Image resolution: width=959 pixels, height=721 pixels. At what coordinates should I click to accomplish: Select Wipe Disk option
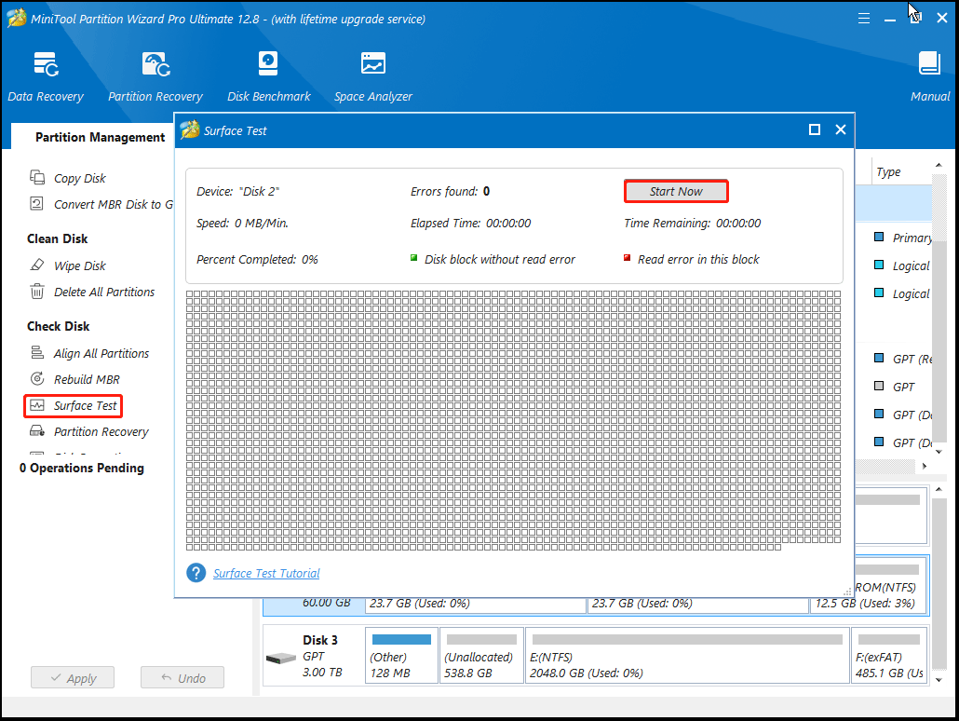[x=79, y=265]
